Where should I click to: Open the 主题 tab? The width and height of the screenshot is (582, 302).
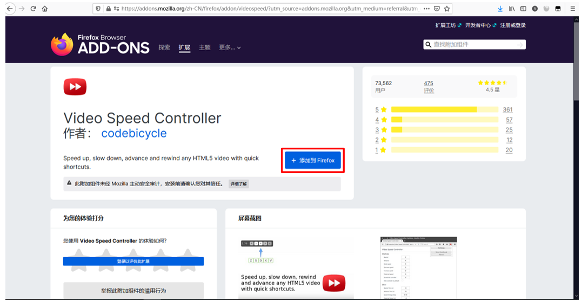click(x=204, y=47)
